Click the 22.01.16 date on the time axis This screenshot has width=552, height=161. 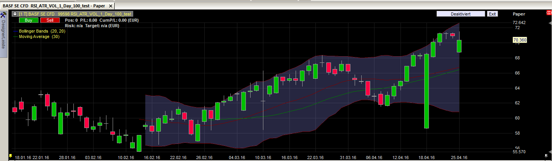click(41, 158)
